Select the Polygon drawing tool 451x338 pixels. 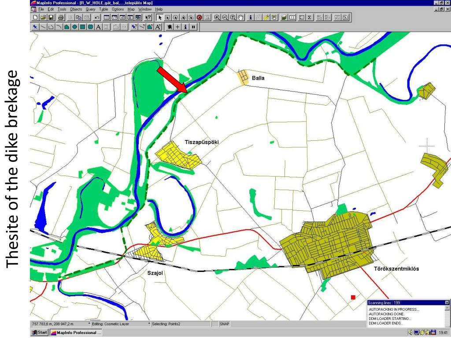tap(67, 27)
